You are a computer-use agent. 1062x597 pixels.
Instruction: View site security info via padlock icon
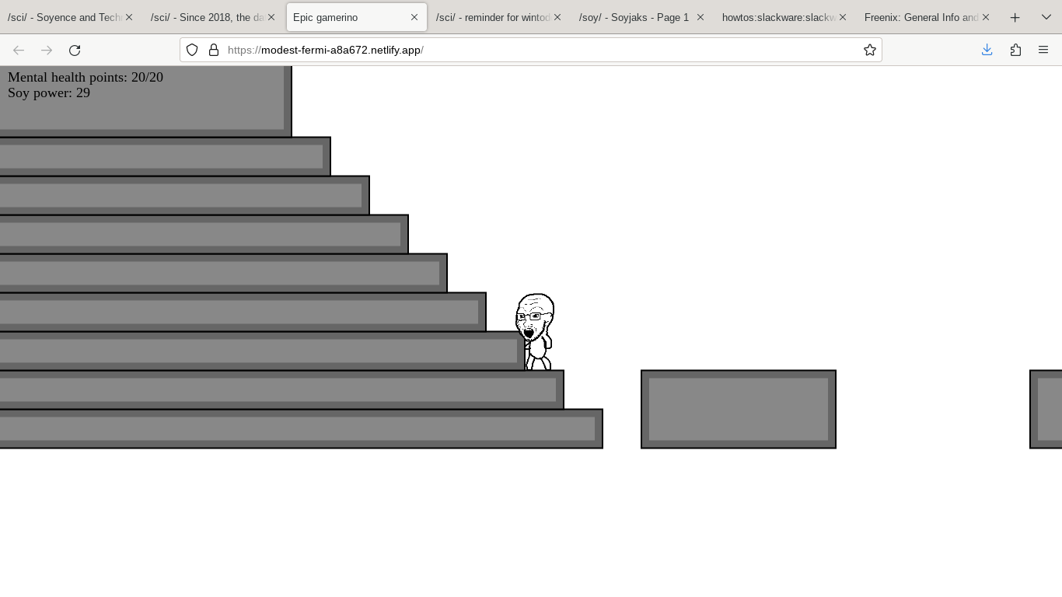pos(214,50)
